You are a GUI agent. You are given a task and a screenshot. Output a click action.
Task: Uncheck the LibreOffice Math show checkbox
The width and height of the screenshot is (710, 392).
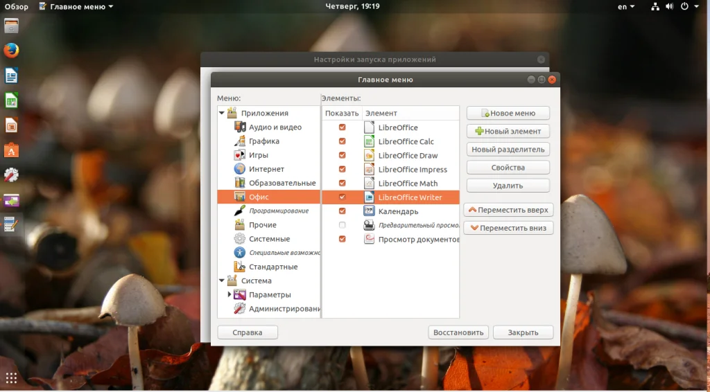pos(343,183)
